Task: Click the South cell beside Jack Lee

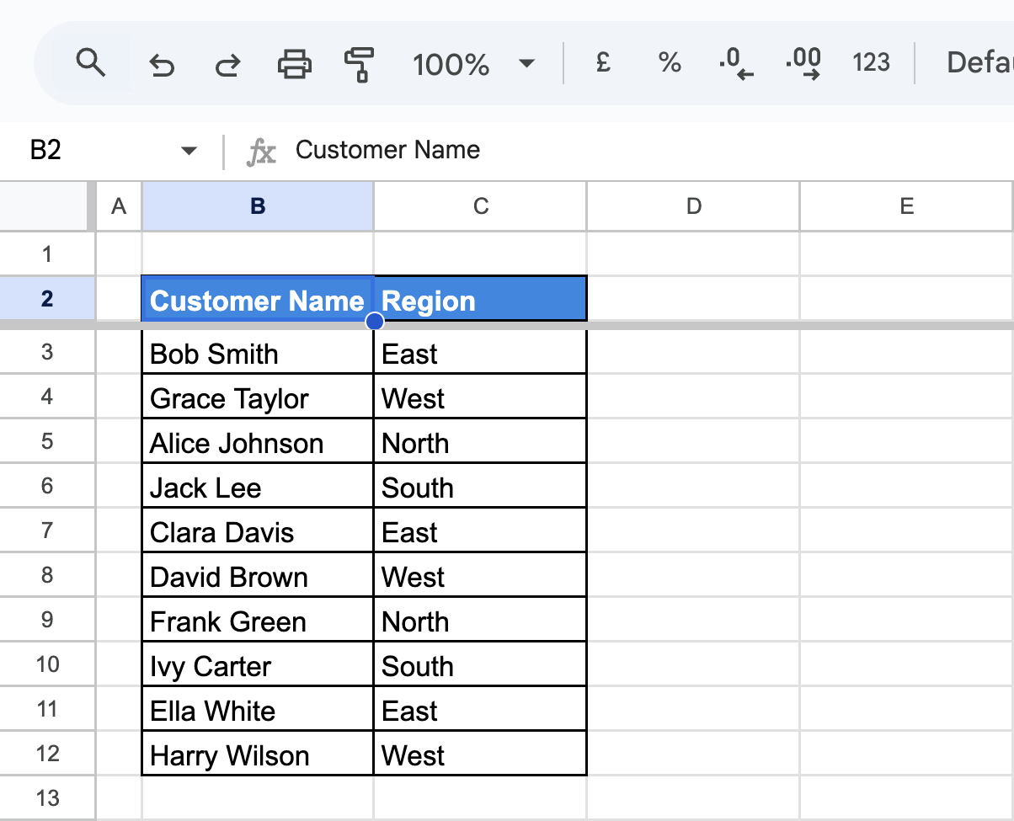Action: pyautogui.click(x=480, y=487)
